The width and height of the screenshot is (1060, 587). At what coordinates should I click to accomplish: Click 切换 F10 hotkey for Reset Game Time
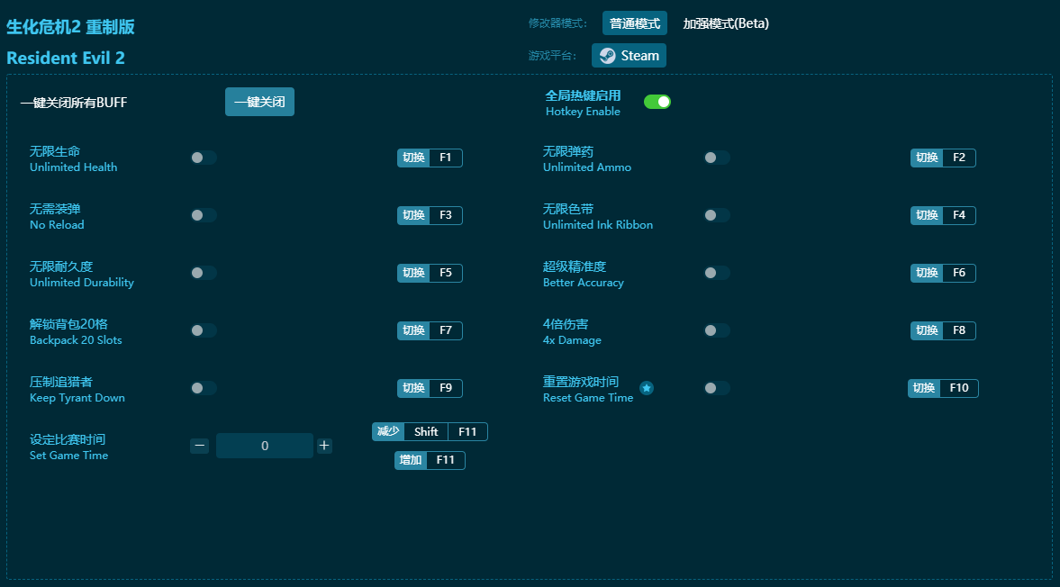click(x=943, y=388)
